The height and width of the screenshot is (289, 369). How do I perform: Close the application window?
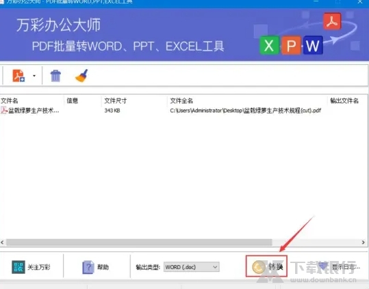click(360, 2)
